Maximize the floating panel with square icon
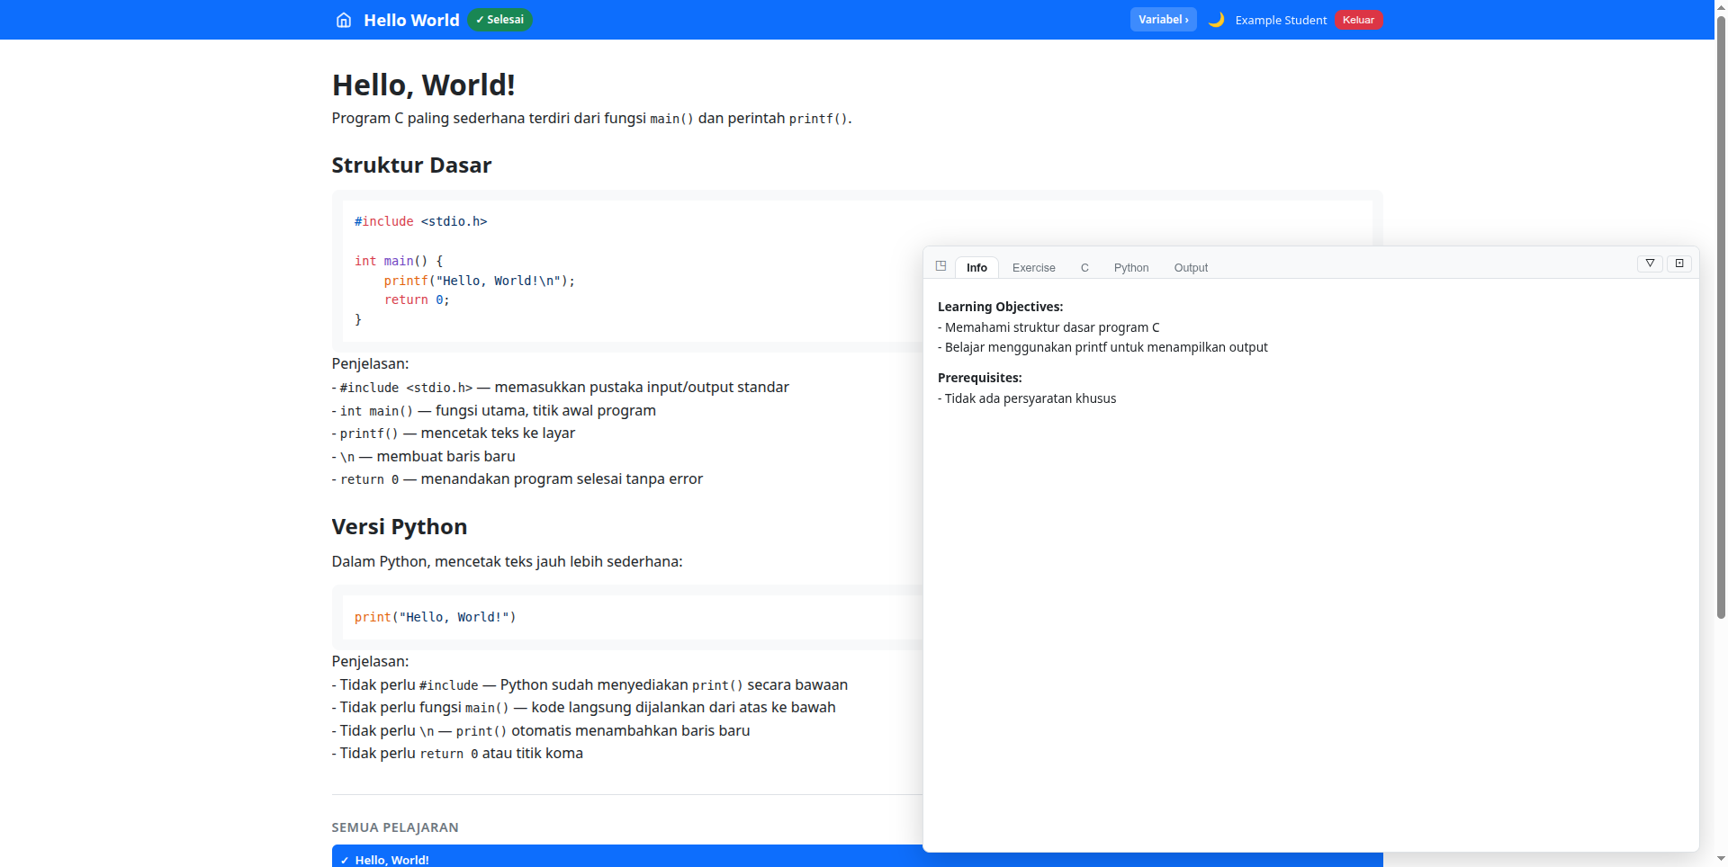 click(1679, 264)
